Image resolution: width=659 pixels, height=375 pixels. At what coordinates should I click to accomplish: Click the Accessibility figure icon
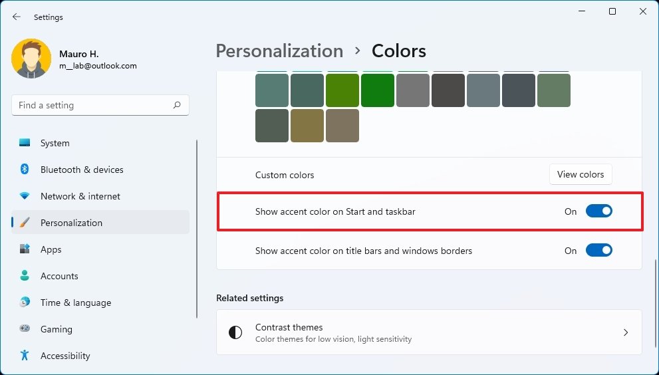(25, 355)
